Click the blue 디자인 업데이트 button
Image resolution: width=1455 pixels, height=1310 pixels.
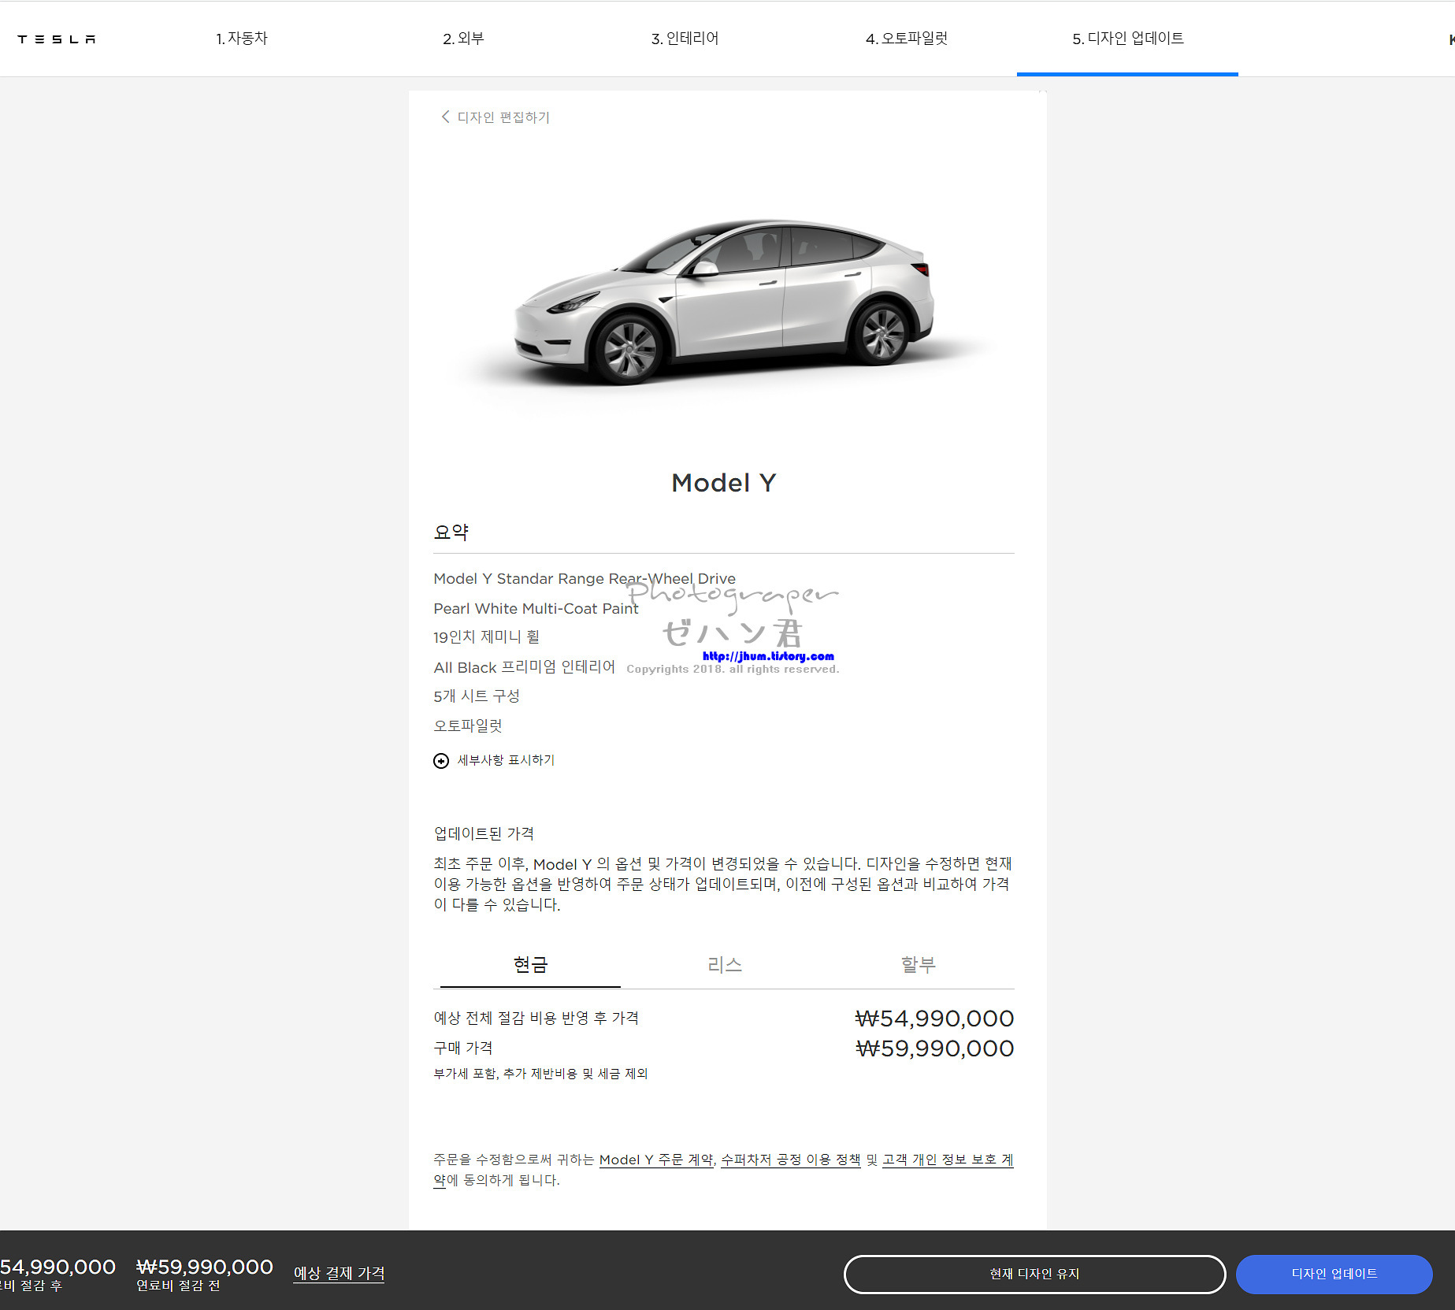tap(1334, 1274)
